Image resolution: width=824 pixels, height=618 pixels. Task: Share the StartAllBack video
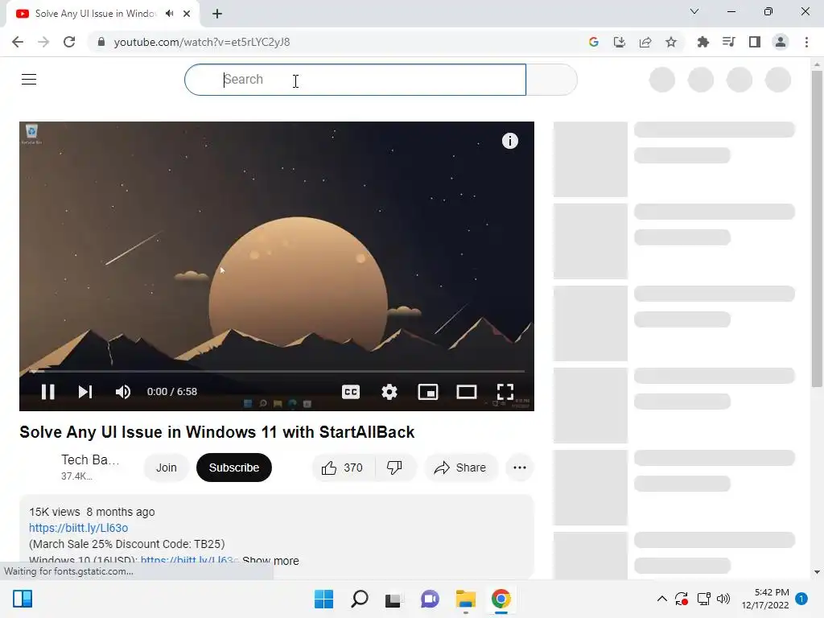click(x=459, y=468)
